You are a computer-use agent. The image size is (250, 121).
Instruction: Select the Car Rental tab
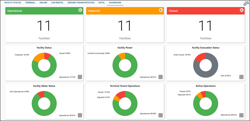click(57, 3)
